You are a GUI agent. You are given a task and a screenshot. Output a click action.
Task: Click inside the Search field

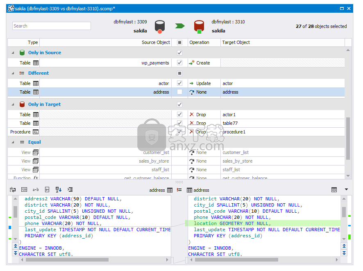(x=52, y=26)
